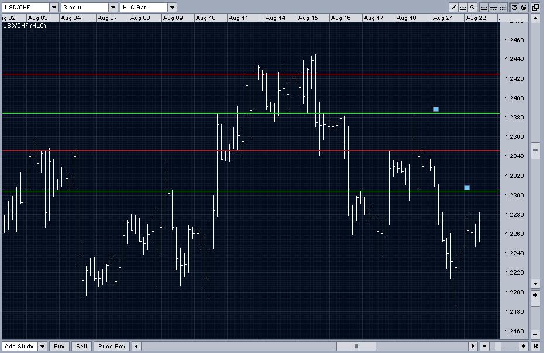
Task: Select the upper blue square marker near Aug 21
Action: tap(436, 109)
